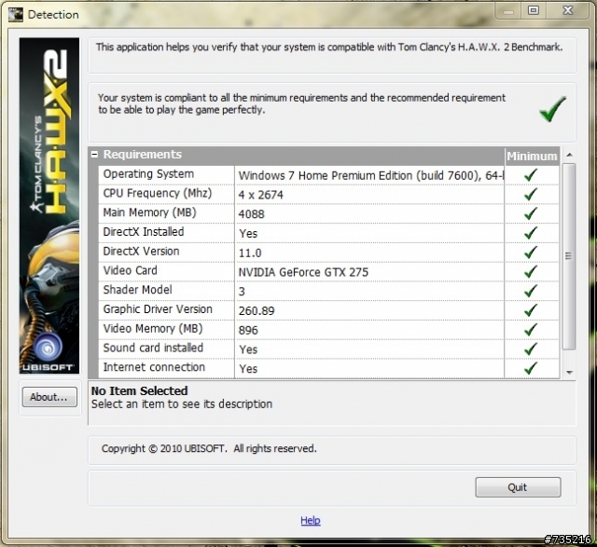The height and width of the screenshot is (547, 597).
Task: Click the scroll down arrow of requirements list
Action: (x=569, y=373)
